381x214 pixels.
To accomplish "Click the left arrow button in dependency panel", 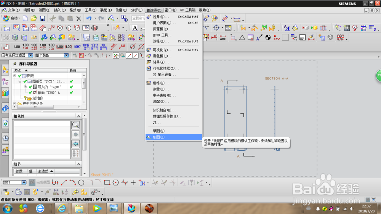I will point(75,144).
